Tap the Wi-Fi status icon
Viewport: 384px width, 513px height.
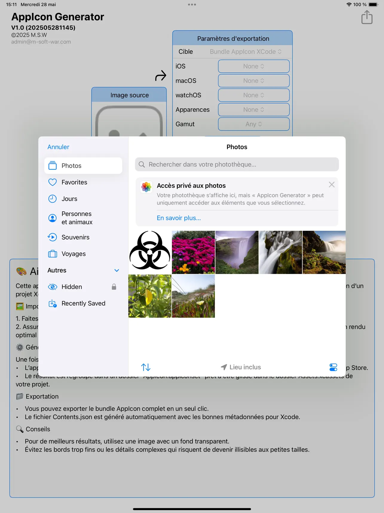click(x=349, y=4)
